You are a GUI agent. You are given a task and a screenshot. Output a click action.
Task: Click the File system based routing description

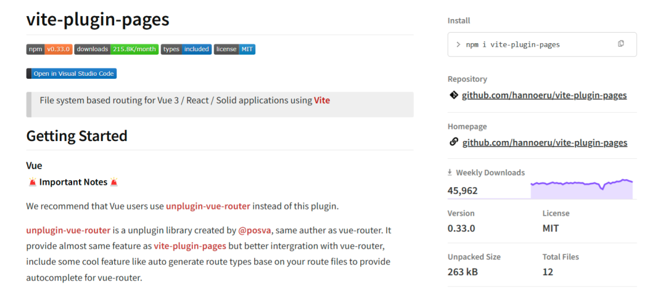(185, 100)
